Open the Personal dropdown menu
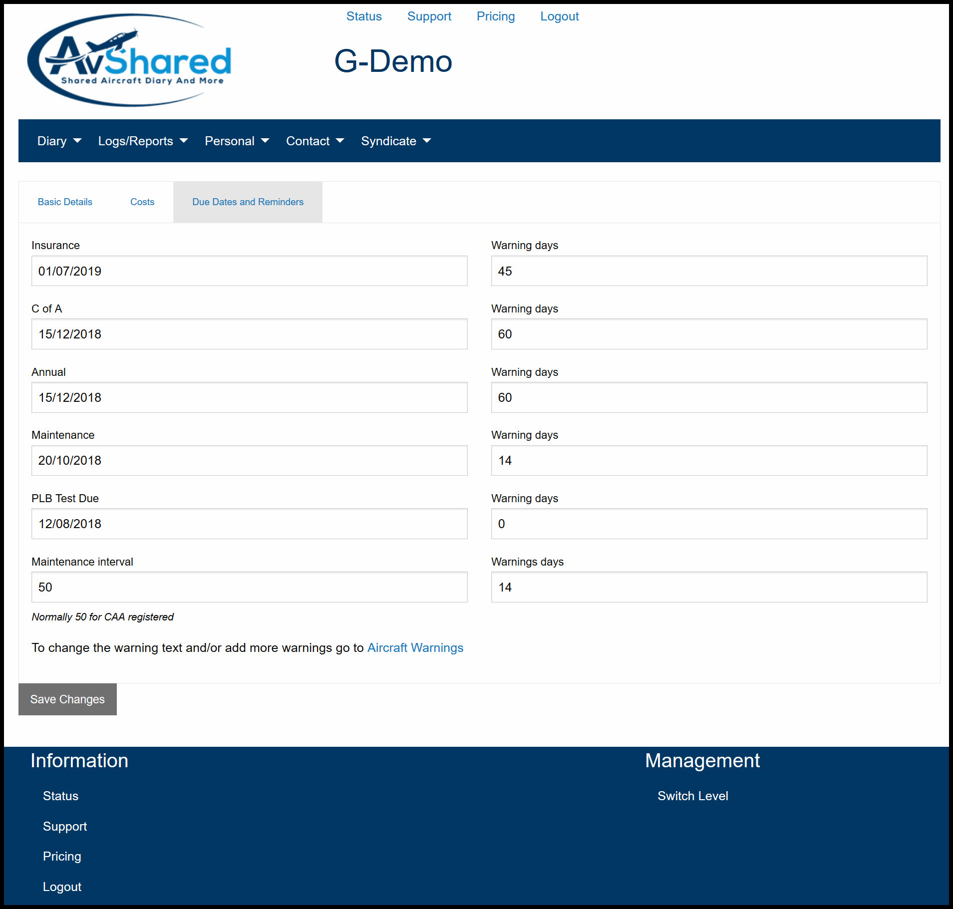Image resolution: width=953 pixels, height=909 pixels. point(237,141)
